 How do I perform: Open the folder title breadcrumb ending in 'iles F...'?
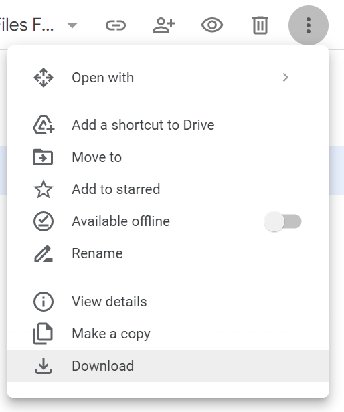[27, 25]
